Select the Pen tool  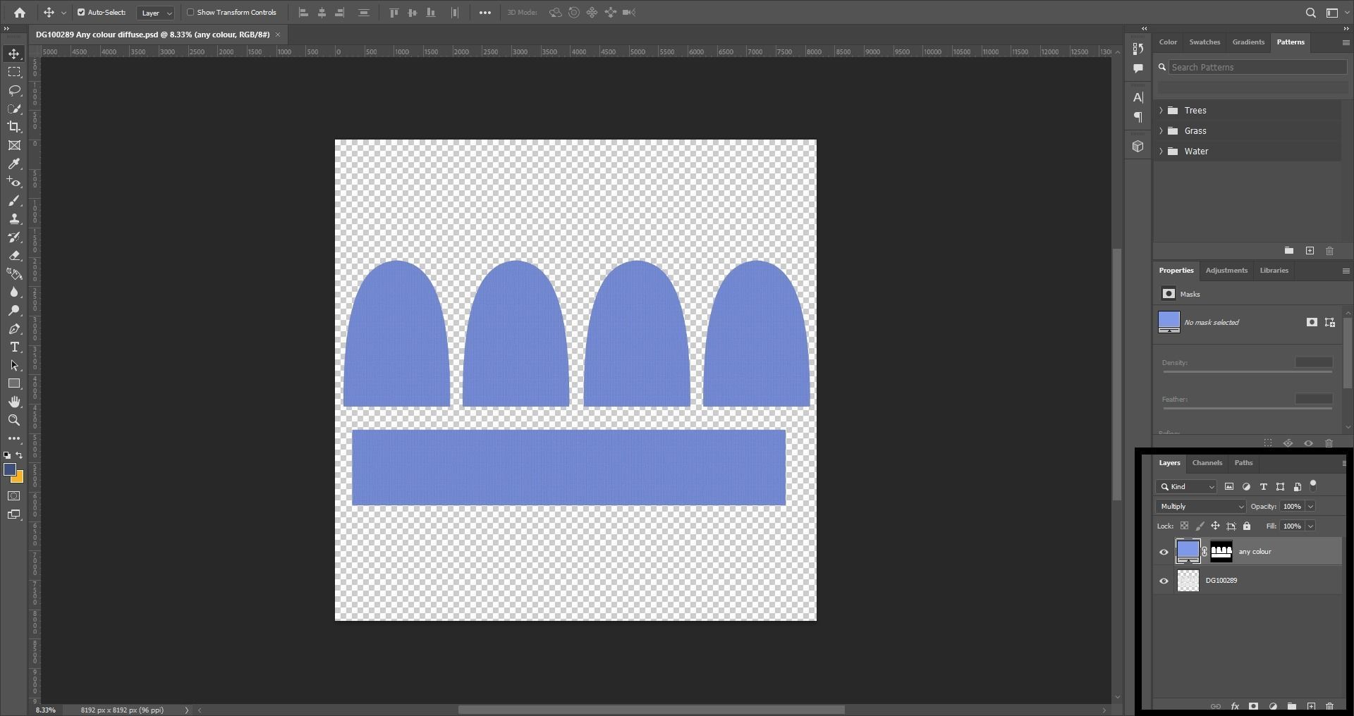click(x=14, y=329)
